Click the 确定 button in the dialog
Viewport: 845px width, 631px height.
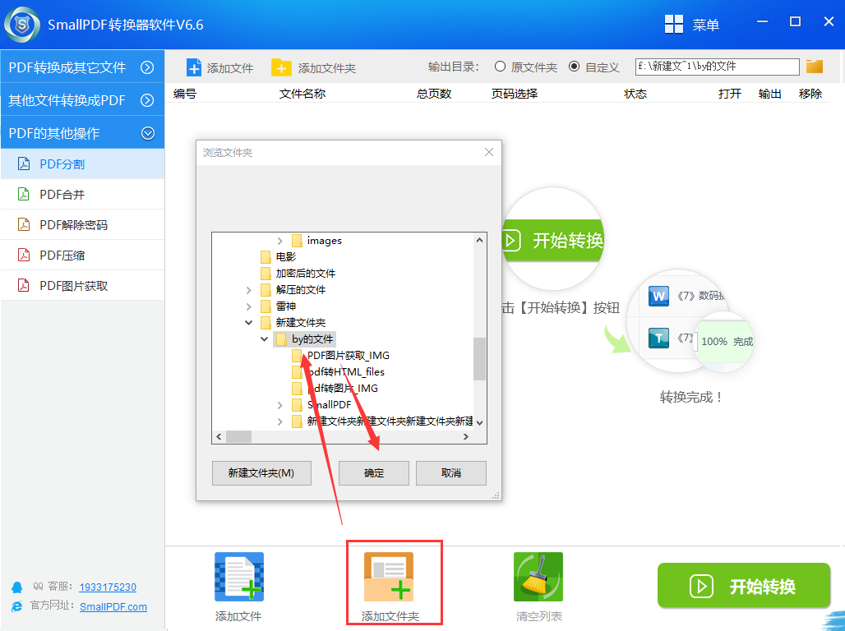click(x=374, y=473)
